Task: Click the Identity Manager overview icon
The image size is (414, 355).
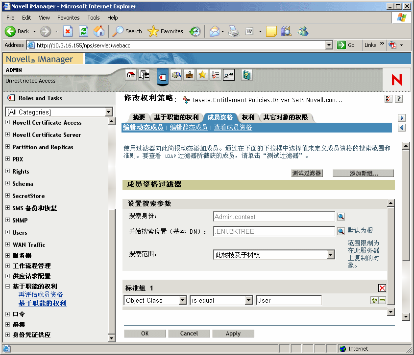Action: tap(229, 75)
